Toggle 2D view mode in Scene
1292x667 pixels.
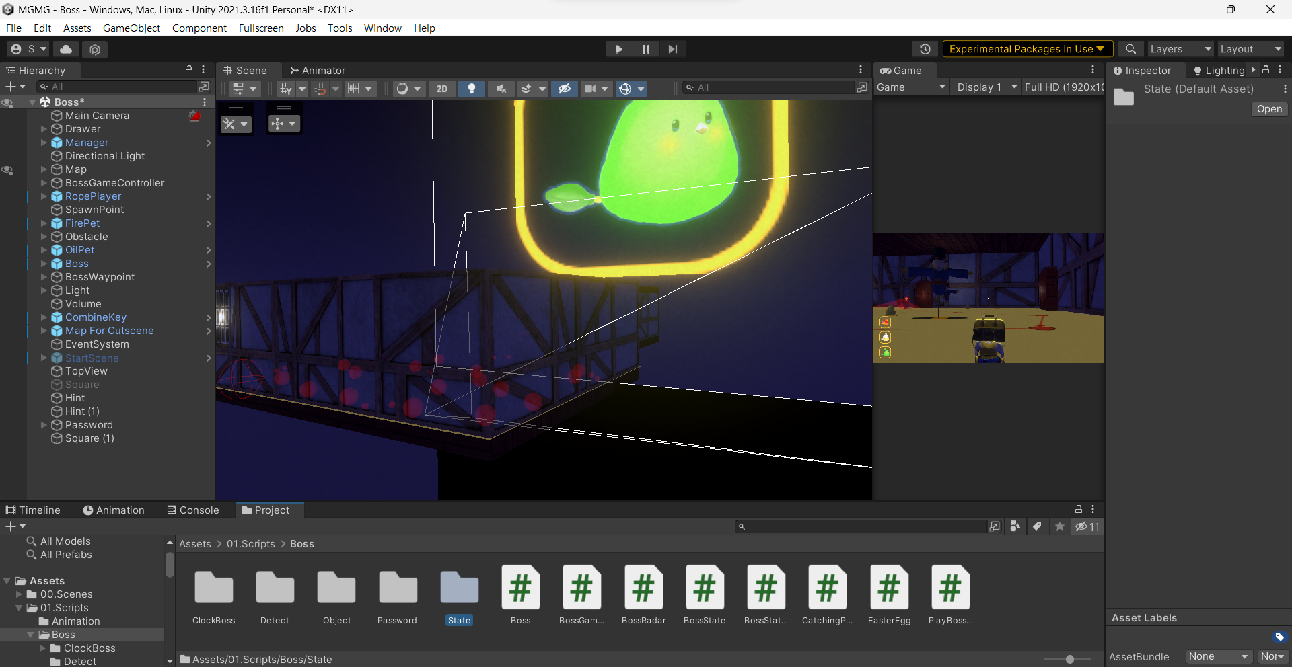(441, 89)
